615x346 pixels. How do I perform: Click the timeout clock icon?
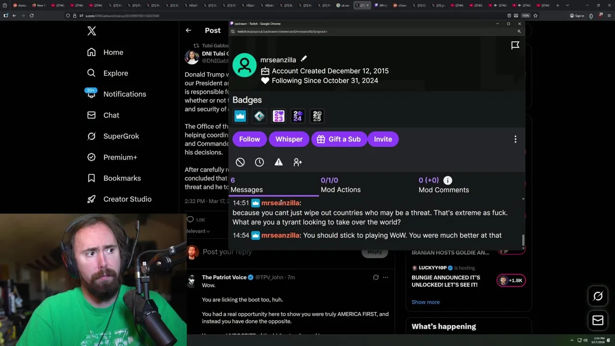click(259, 162)
